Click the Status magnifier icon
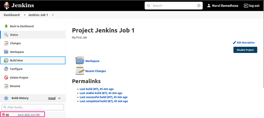The image size is (264, 118). [x=6, y=35]
